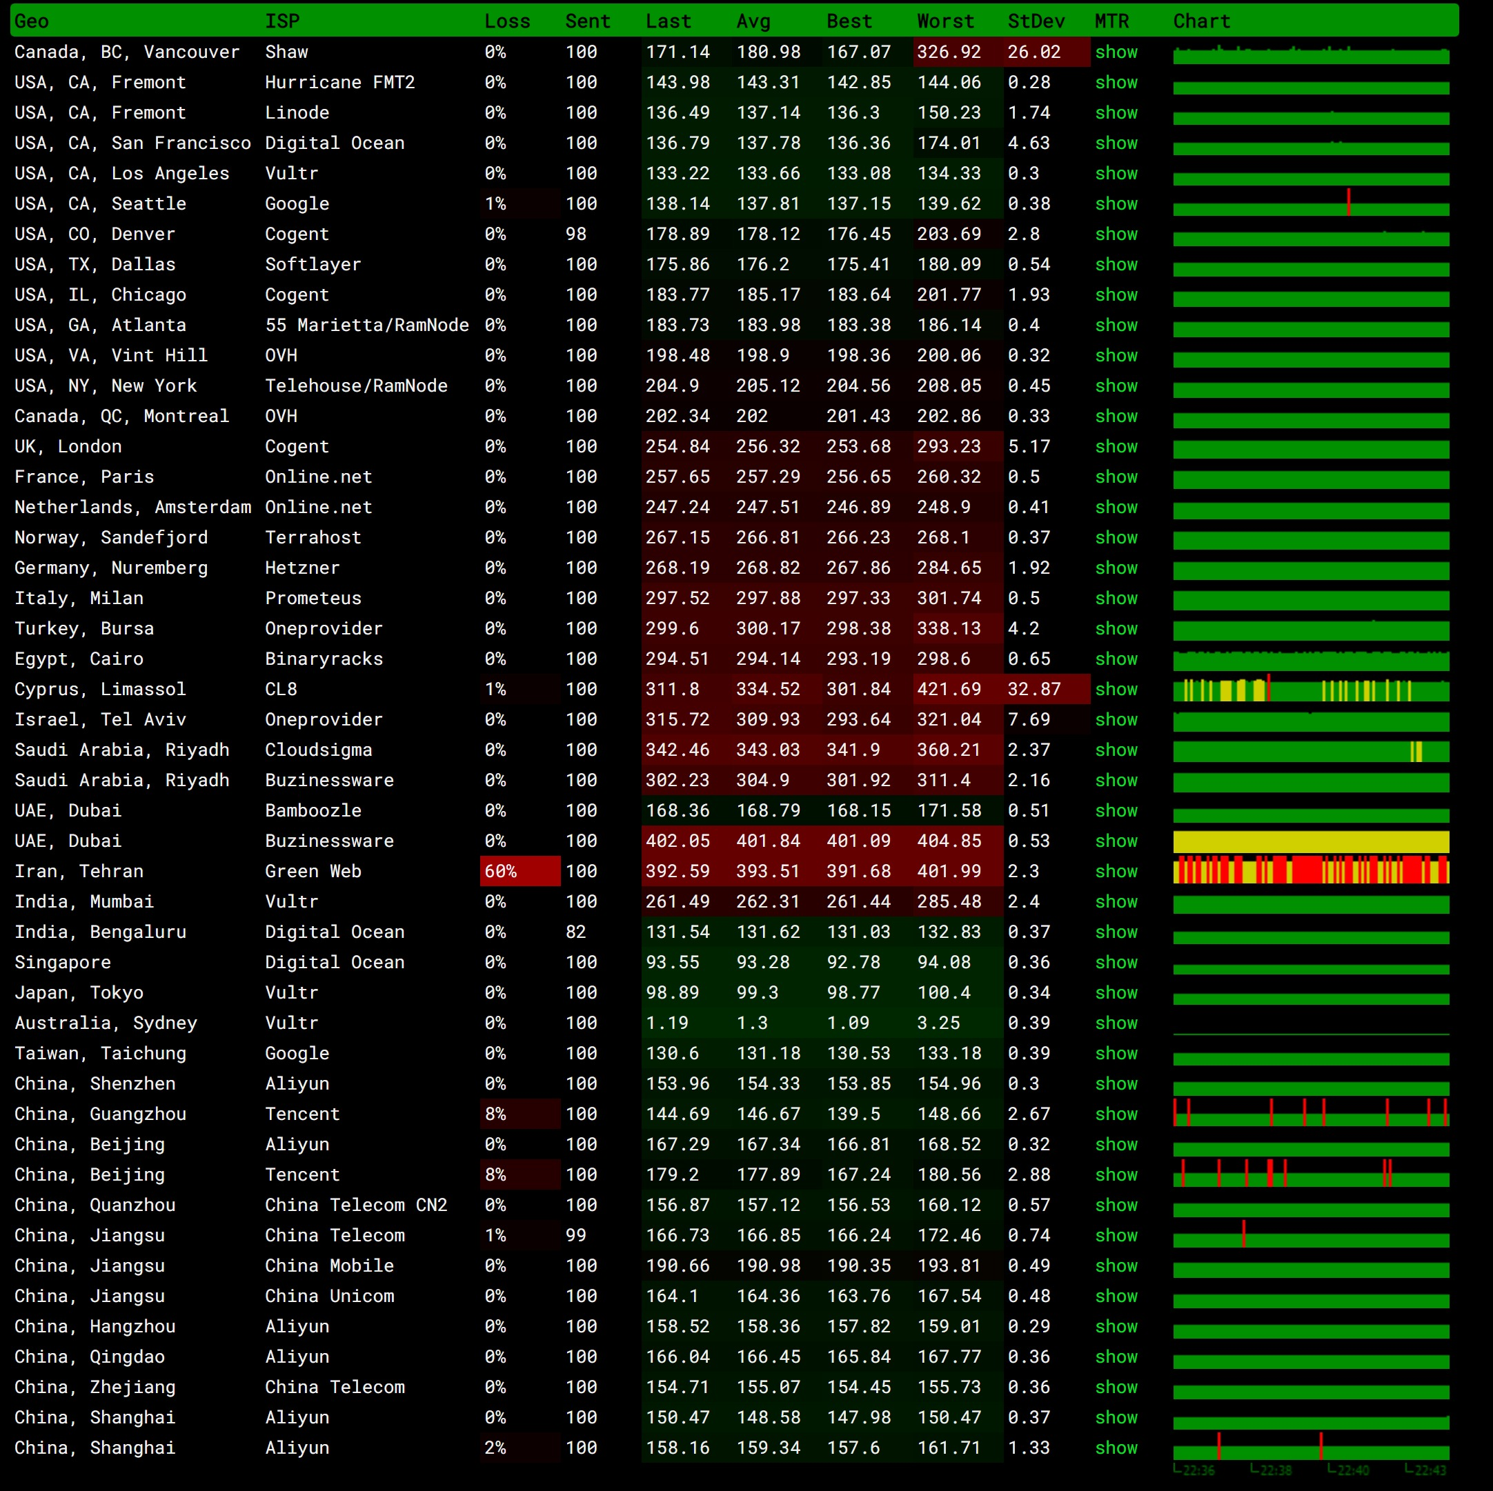Open show link for Iran Tehran Green Web
The height and width of the screenshot is (1491, 1493).
(1116, 872)
